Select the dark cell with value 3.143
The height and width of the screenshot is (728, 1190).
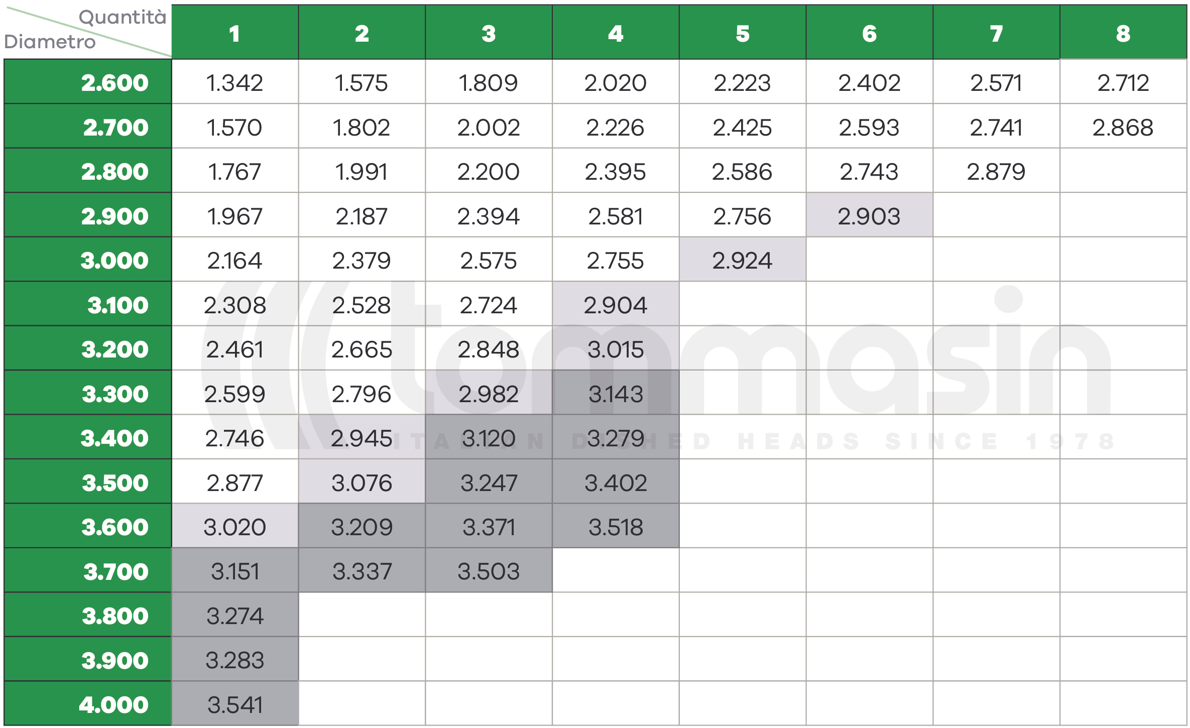(x=616, y=393)
